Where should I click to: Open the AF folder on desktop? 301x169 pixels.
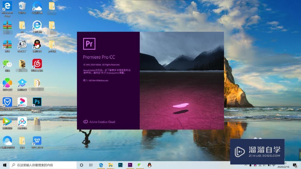pos(22,25)
